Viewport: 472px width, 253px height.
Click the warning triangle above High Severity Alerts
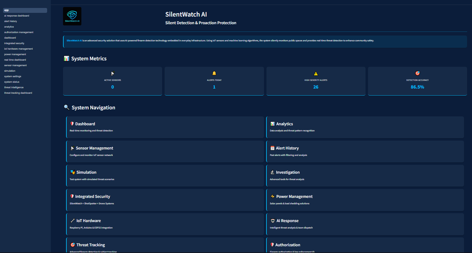[316, 73]
